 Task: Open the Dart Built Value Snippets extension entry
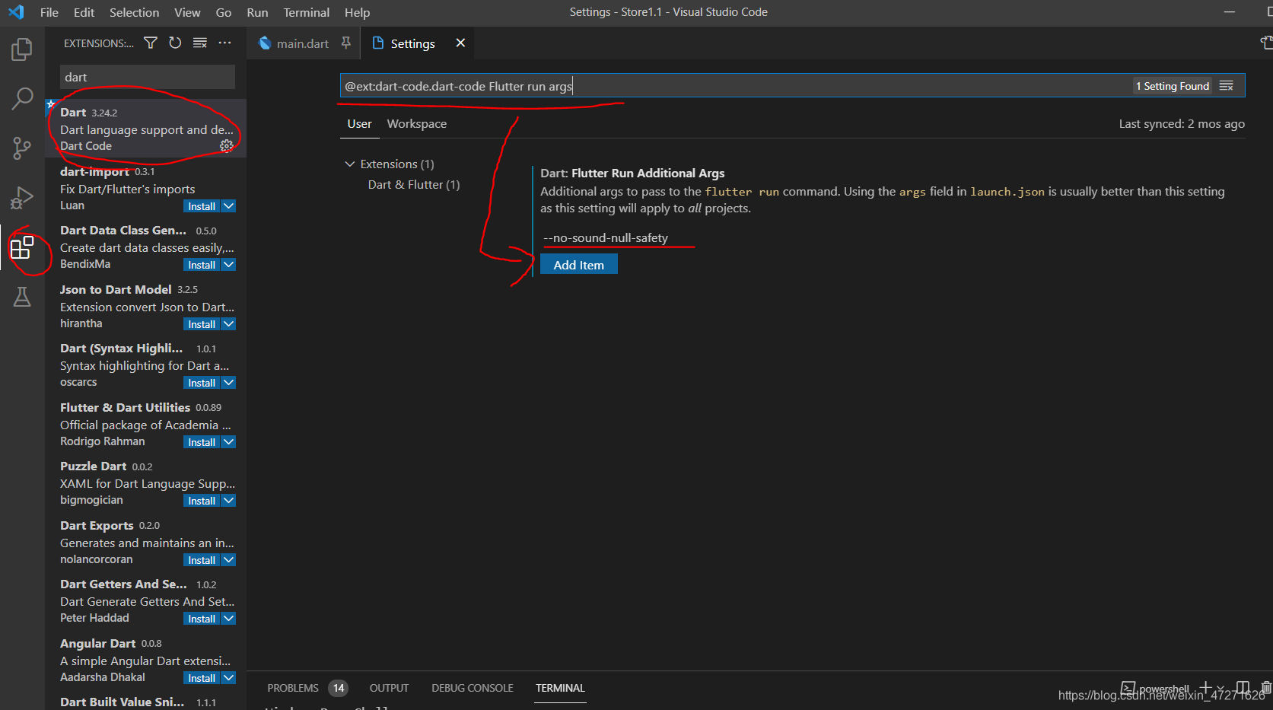(145, 702)
